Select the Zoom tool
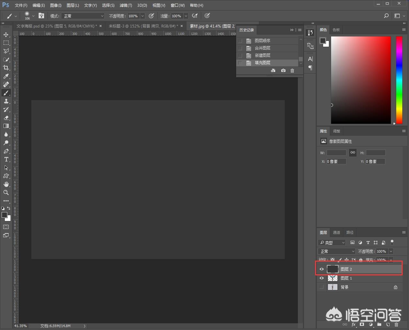The height and width of the screenshot is (330, 409). pyautogui.click(x=6, y=192)
